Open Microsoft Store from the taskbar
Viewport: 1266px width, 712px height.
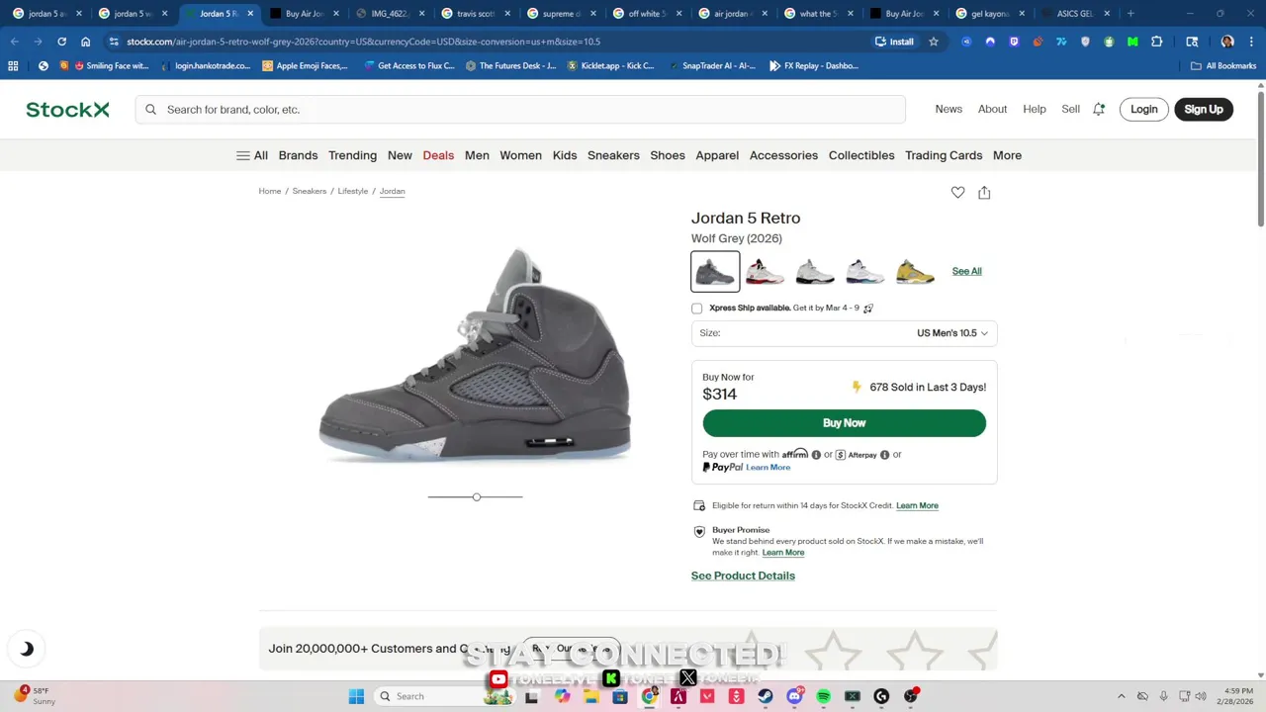[620, 696]
